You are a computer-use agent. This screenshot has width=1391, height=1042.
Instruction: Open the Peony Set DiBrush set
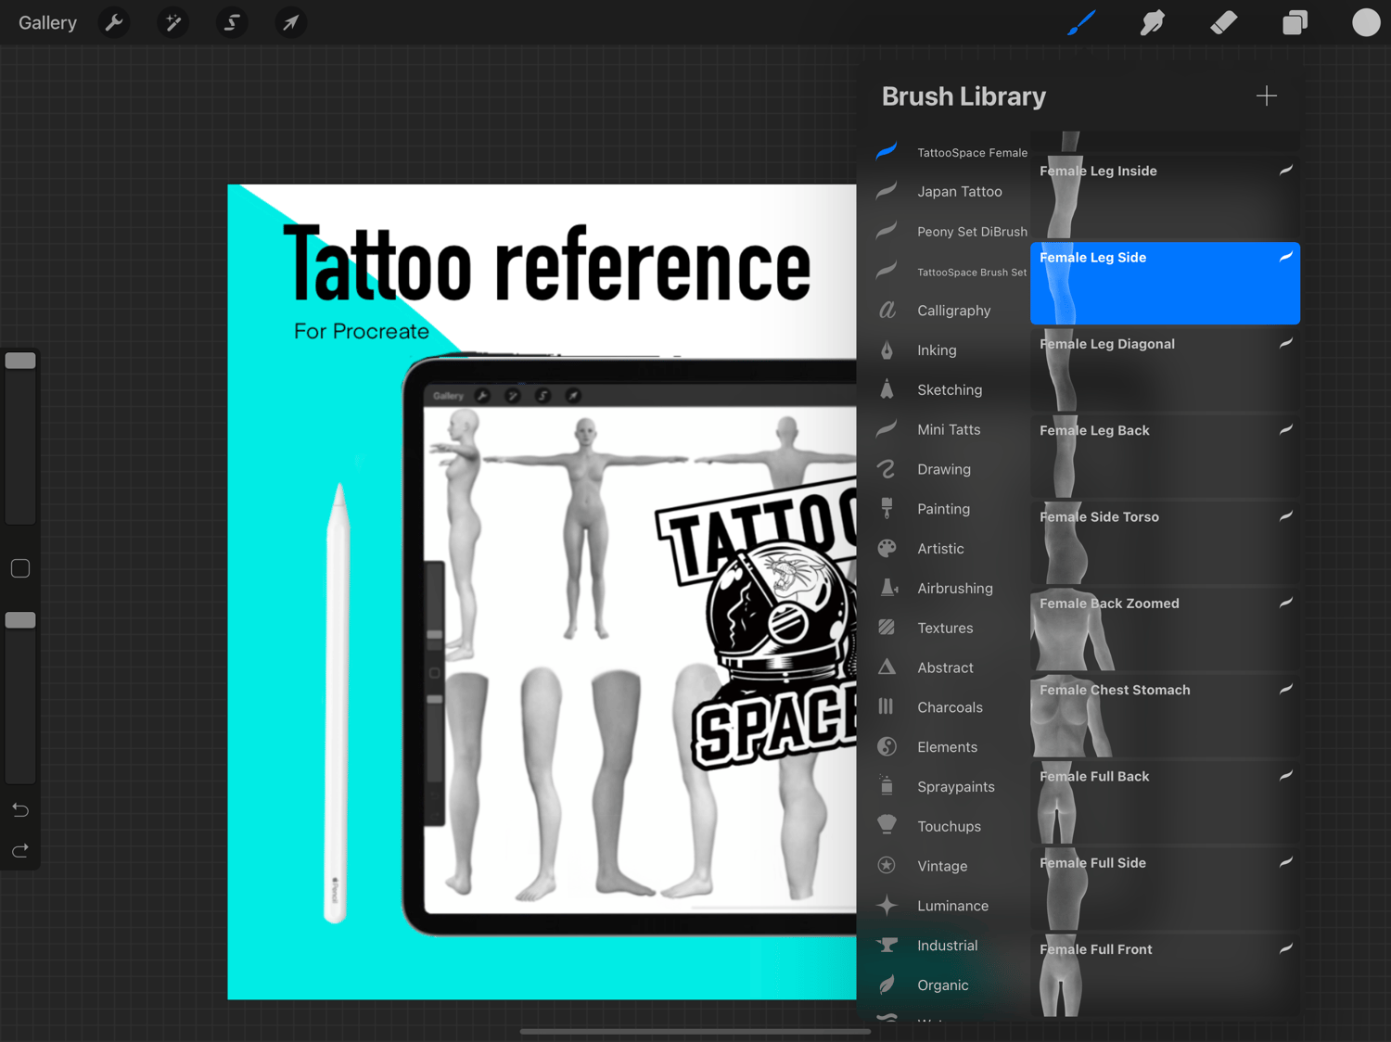click(951, 232)
